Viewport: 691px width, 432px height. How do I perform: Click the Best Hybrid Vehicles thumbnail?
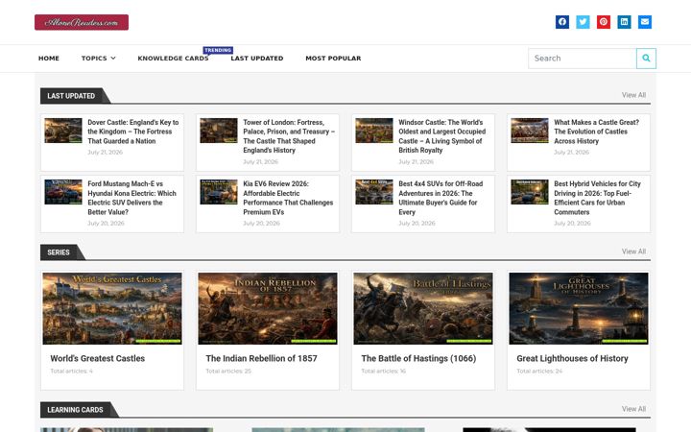coord(530,192)
